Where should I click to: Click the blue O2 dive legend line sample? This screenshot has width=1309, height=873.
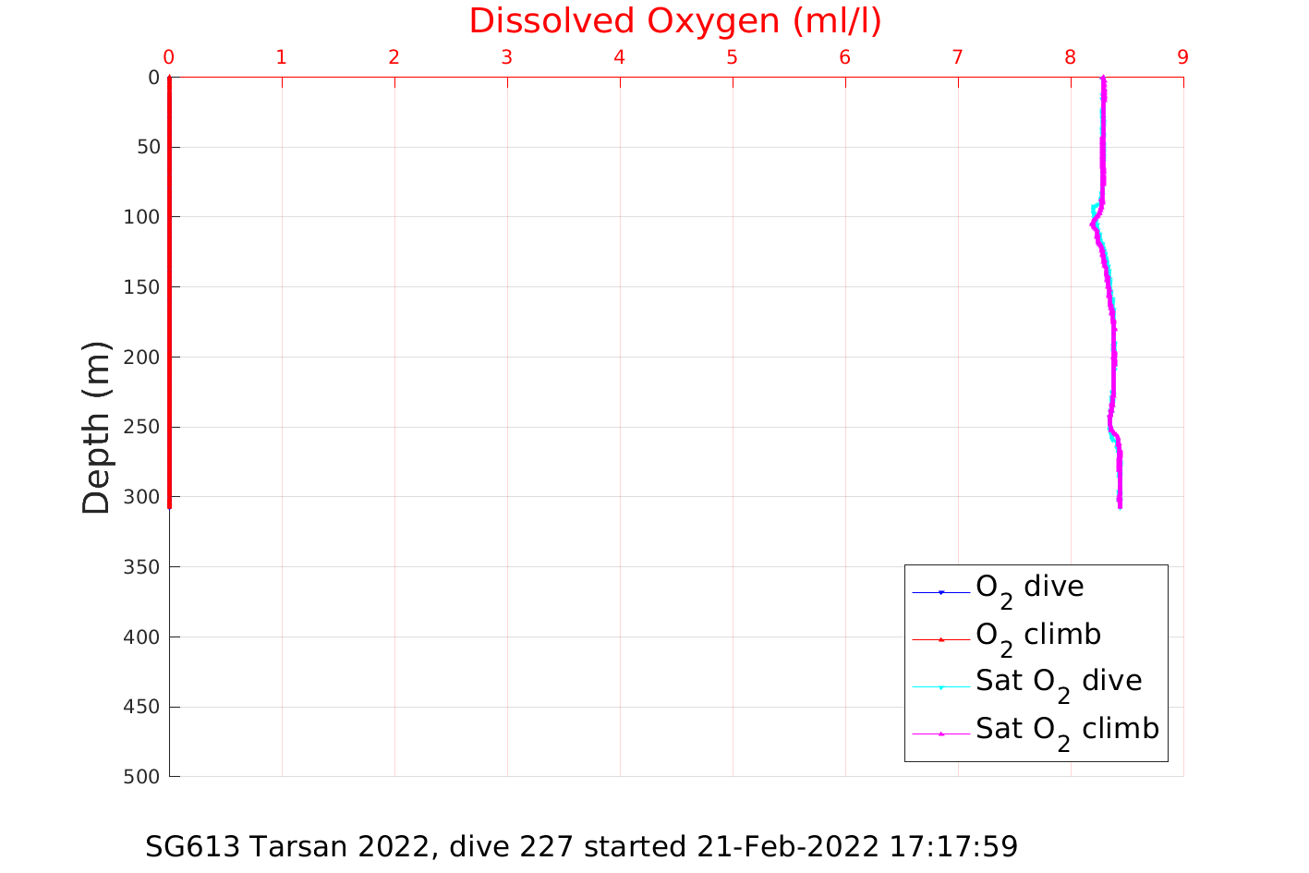click(x=941, y=591)
